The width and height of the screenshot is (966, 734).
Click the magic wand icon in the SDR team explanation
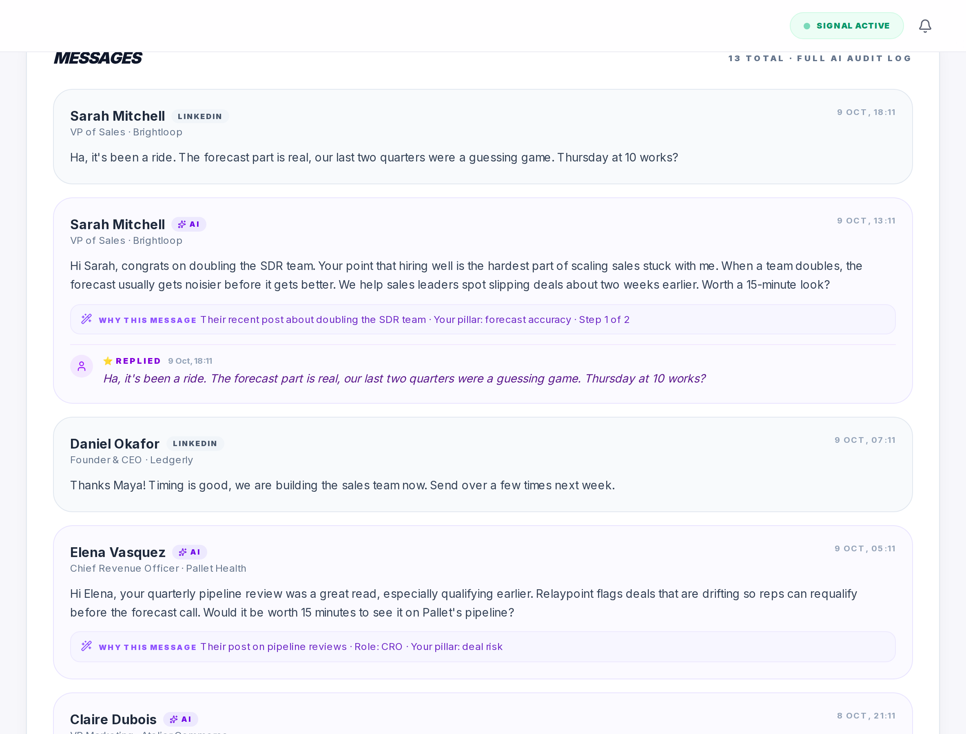click(86, 319)
